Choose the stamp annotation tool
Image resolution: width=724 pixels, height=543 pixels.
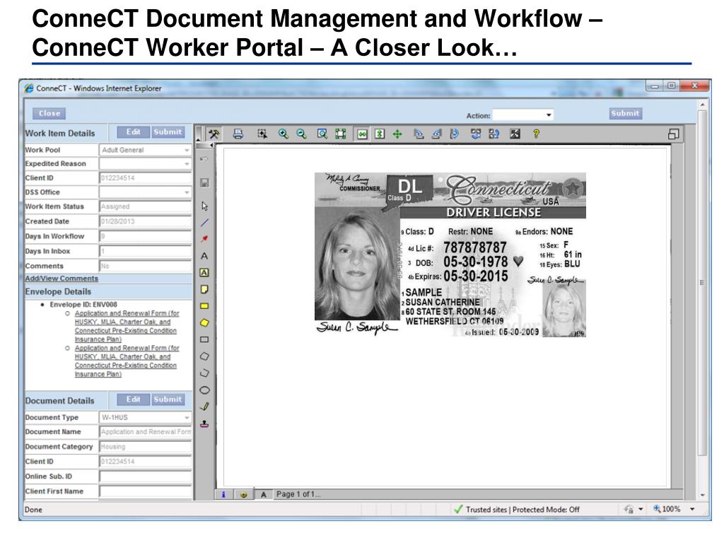(x=204, y=424)
